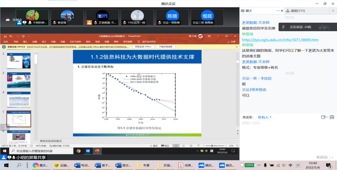Open the side panel hamburger menu
This screenshot has width=337, height=170.
click(x=333, y=11)
